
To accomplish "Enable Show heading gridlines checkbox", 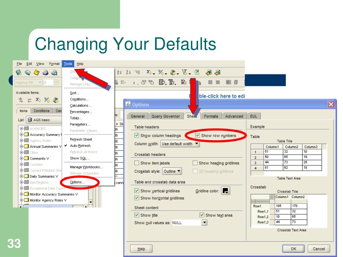I will pos(195,163).
